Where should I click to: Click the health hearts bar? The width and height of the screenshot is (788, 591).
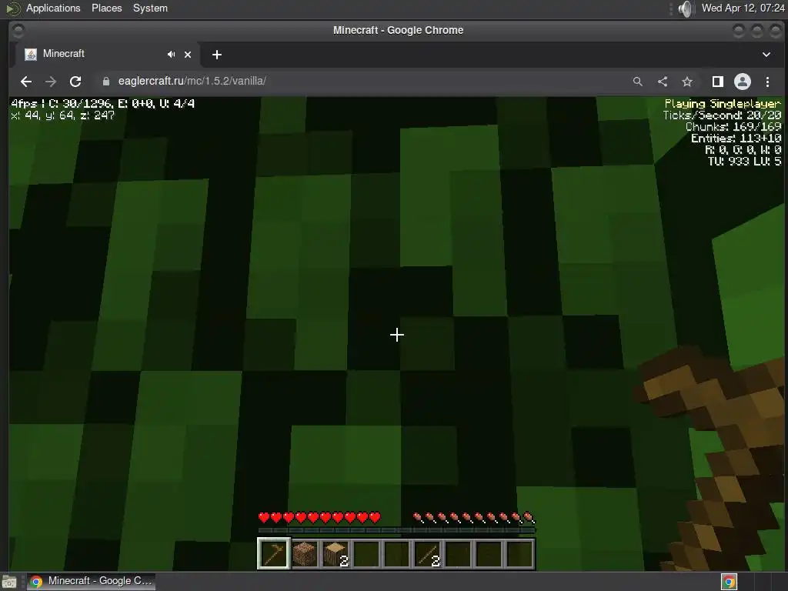coord(319,517)
